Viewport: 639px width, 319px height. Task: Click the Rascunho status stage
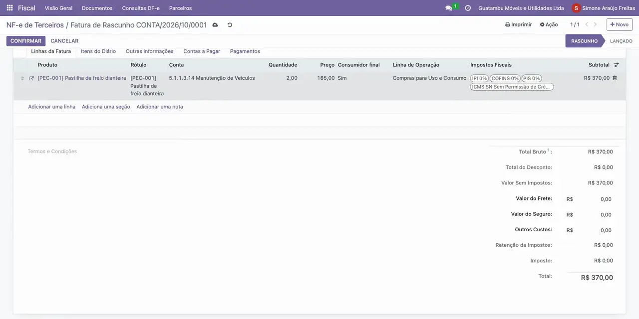coord(584,41)
